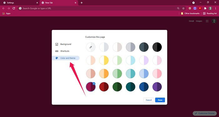This screenshot has height=117, width=219.
Task: Click the tab search dropdown circle icon
Action: point(193,2)
